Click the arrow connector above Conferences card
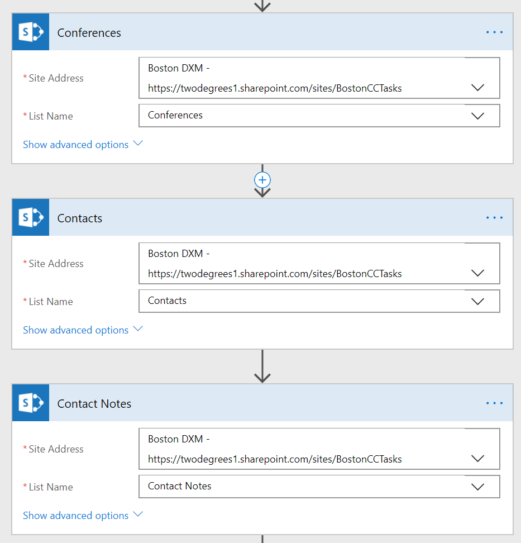This screenshot has width=521, height=543. coord(262,6)
